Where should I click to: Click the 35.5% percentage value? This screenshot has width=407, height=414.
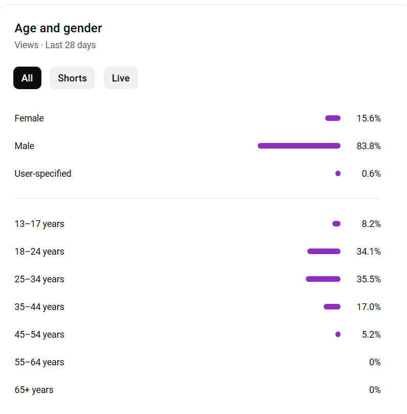pyautogui.click(x=369, y=279)
